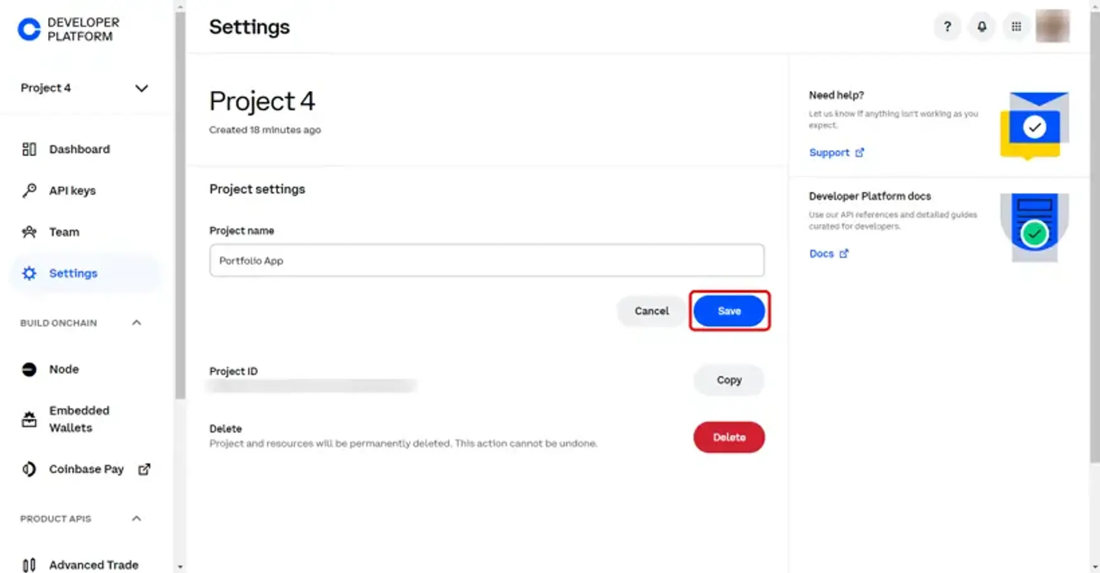The image size is (1100, 573).
Task: Switch to the Settings section
Action: [x=73, y=273]
